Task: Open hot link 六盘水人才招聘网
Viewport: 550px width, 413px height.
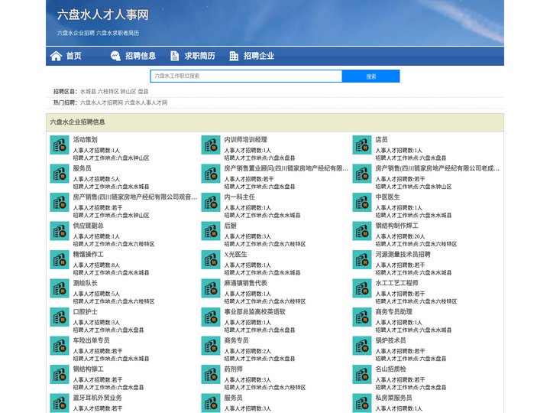Action: 102,102
